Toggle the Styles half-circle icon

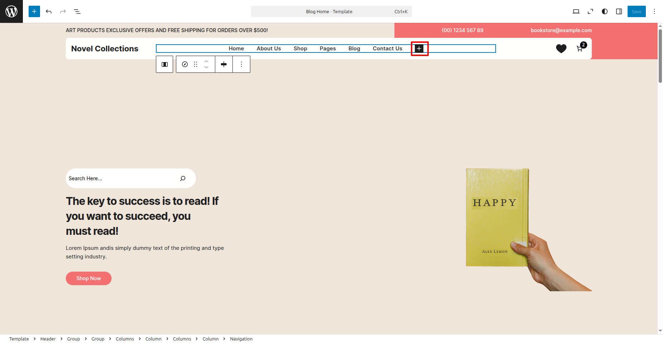605,11
